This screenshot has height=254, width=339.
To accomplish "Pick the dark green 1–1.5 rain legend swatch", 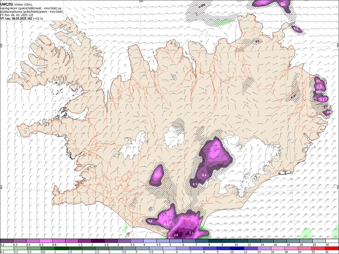I will (61, 248).
